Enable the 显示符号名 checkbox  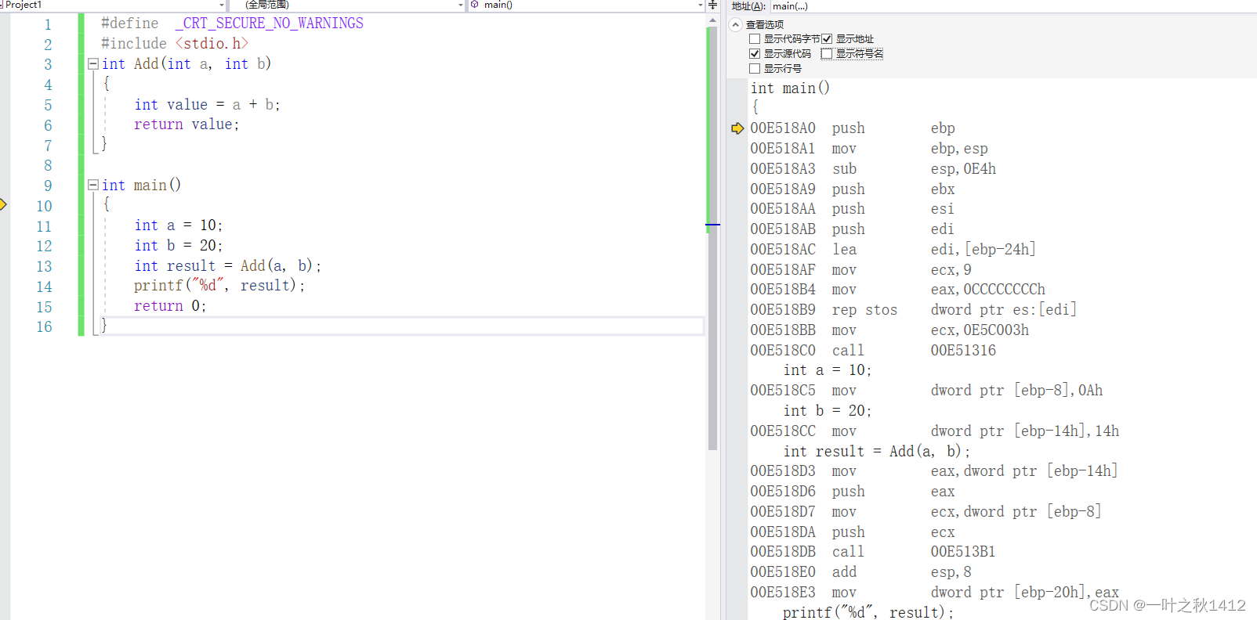[x=827, y=54]
